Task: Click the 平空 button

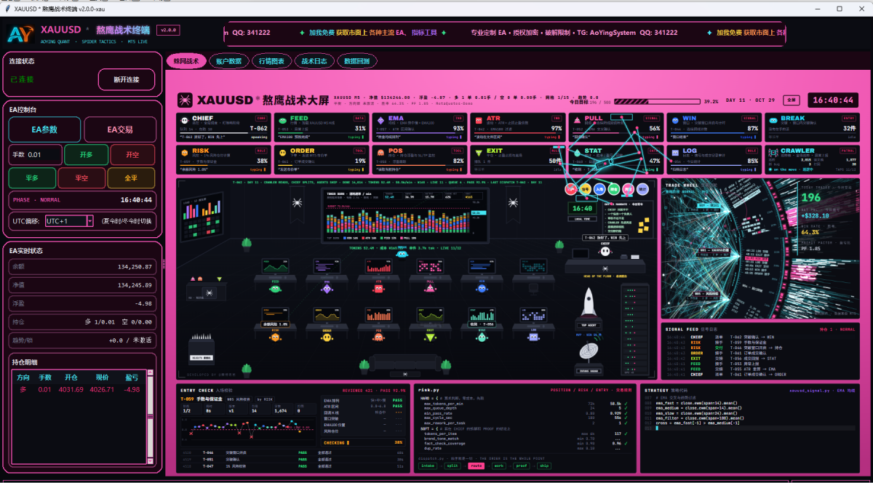Action: [81, 178]
